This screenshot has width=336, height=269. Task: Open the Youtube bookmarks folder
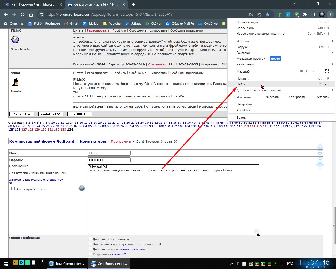(112, 23)
